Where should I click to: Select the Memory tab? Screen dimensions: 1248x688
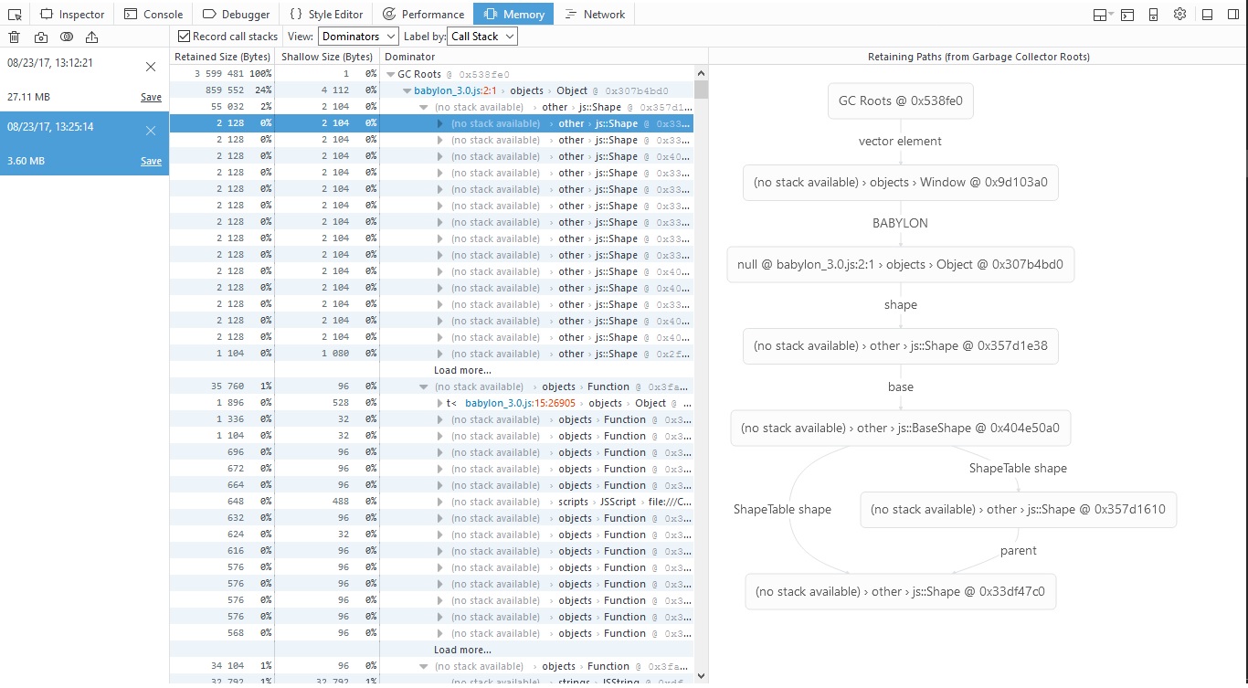513,14
